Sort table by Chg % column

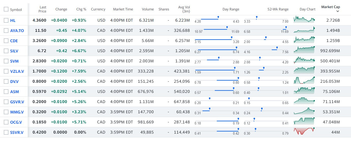[81, 9]
